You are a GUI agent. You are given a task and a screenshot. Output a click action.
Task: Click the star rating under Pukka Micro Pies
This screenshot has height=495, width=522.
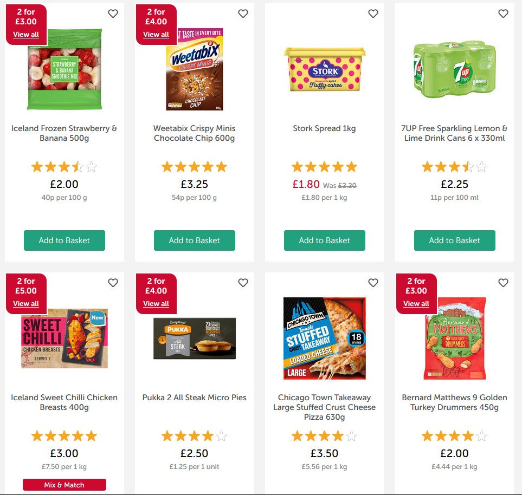pos(194,435)
